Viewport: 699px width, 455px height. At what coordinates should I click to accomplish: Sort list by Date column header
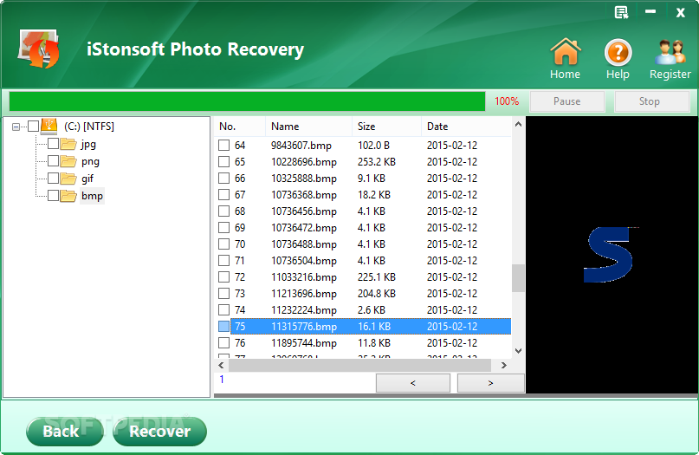(466, 127)
